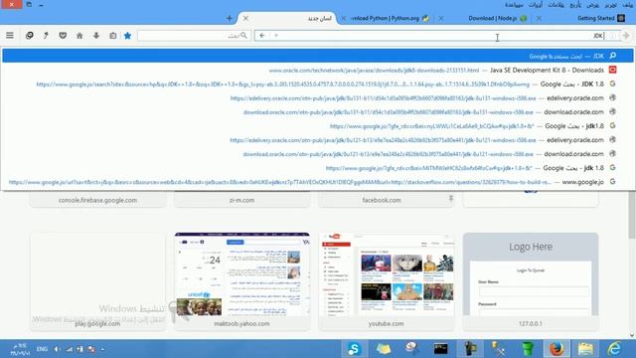Image resolution: width=636 pixels, height=358 pixels.
Task: Click the page vertical scrollbar thumb
Action: coord(632,215)
